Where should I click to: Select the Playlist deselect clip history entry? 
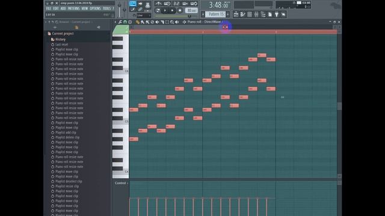coord(69,181)
